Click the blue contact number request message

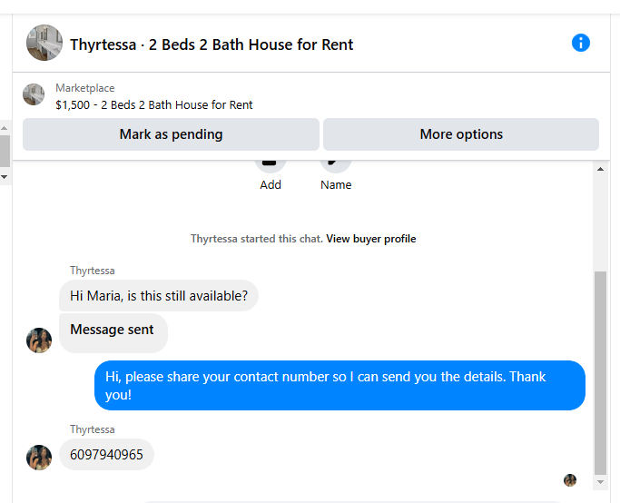(340, 386)
